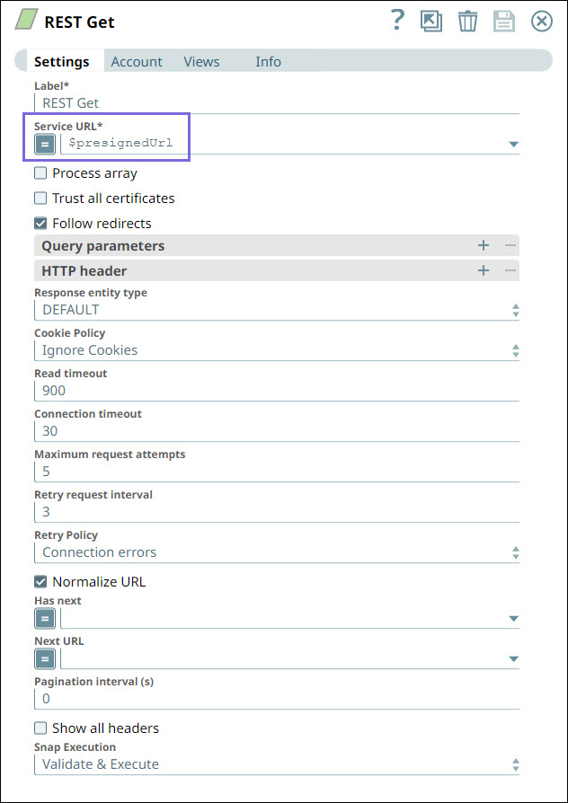
Task: Toggle expression button for Next URL
Action: click(x=45, y=659)
